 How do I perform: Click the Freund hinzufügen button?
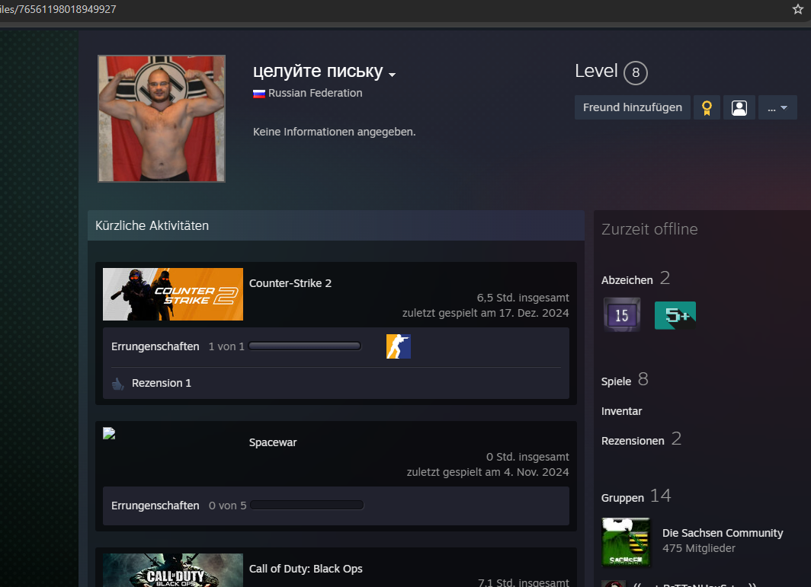(x=632, y=107)
